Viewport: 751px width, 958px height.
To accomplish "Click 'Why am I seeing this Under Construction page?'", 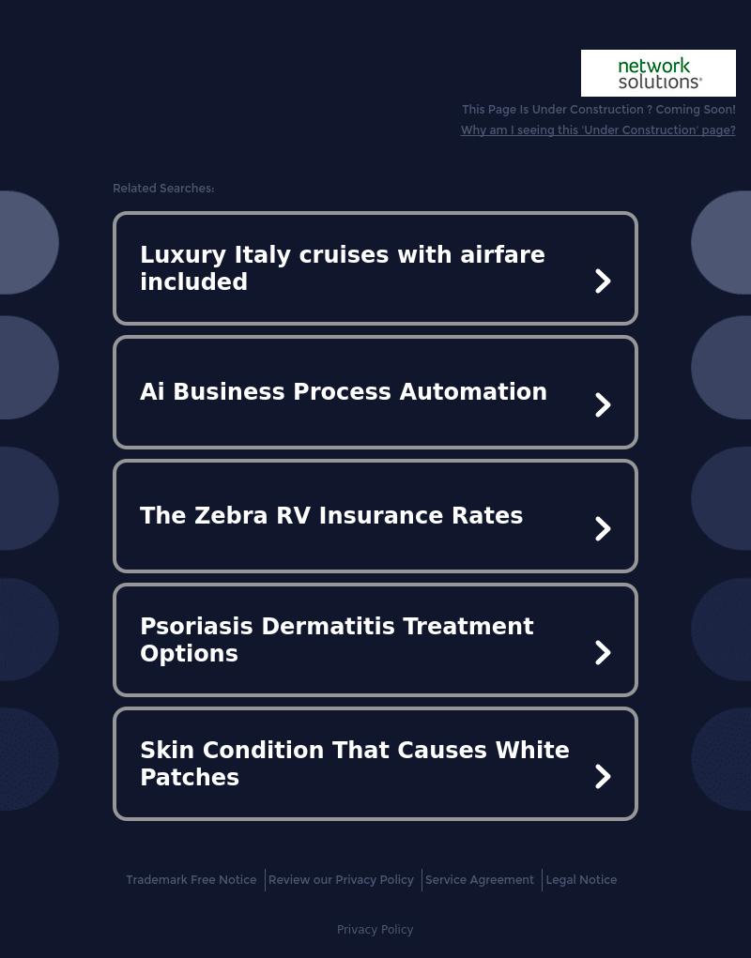I will tap(598, 130).
